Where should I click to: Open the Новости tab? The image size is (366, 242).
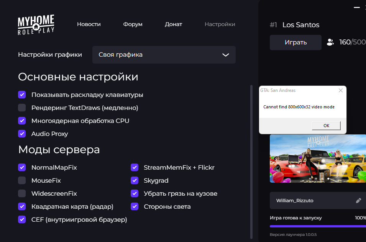pos(89,24)
